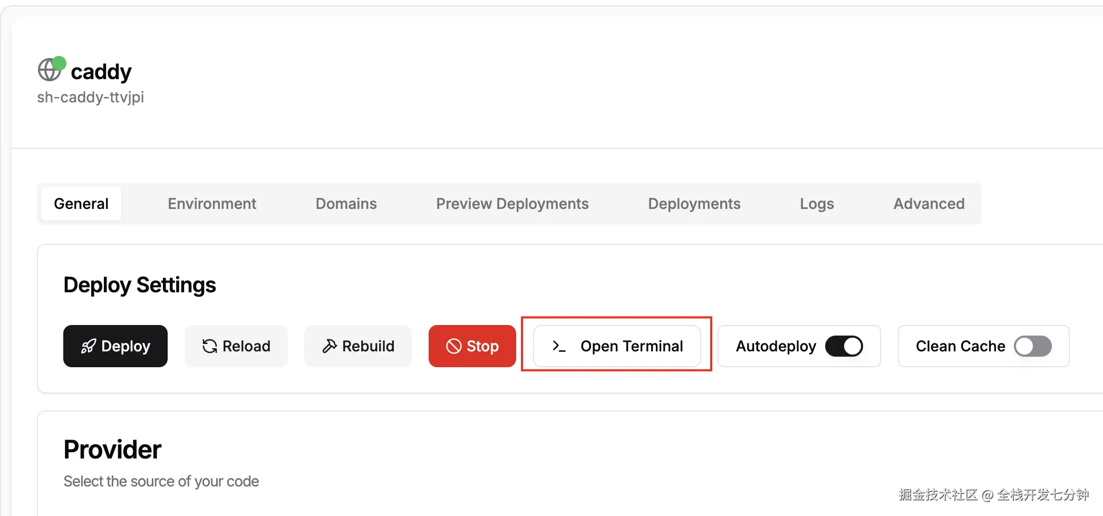
Task: Enable the Clean Cache switch
Action: [x=1033, y=346]
